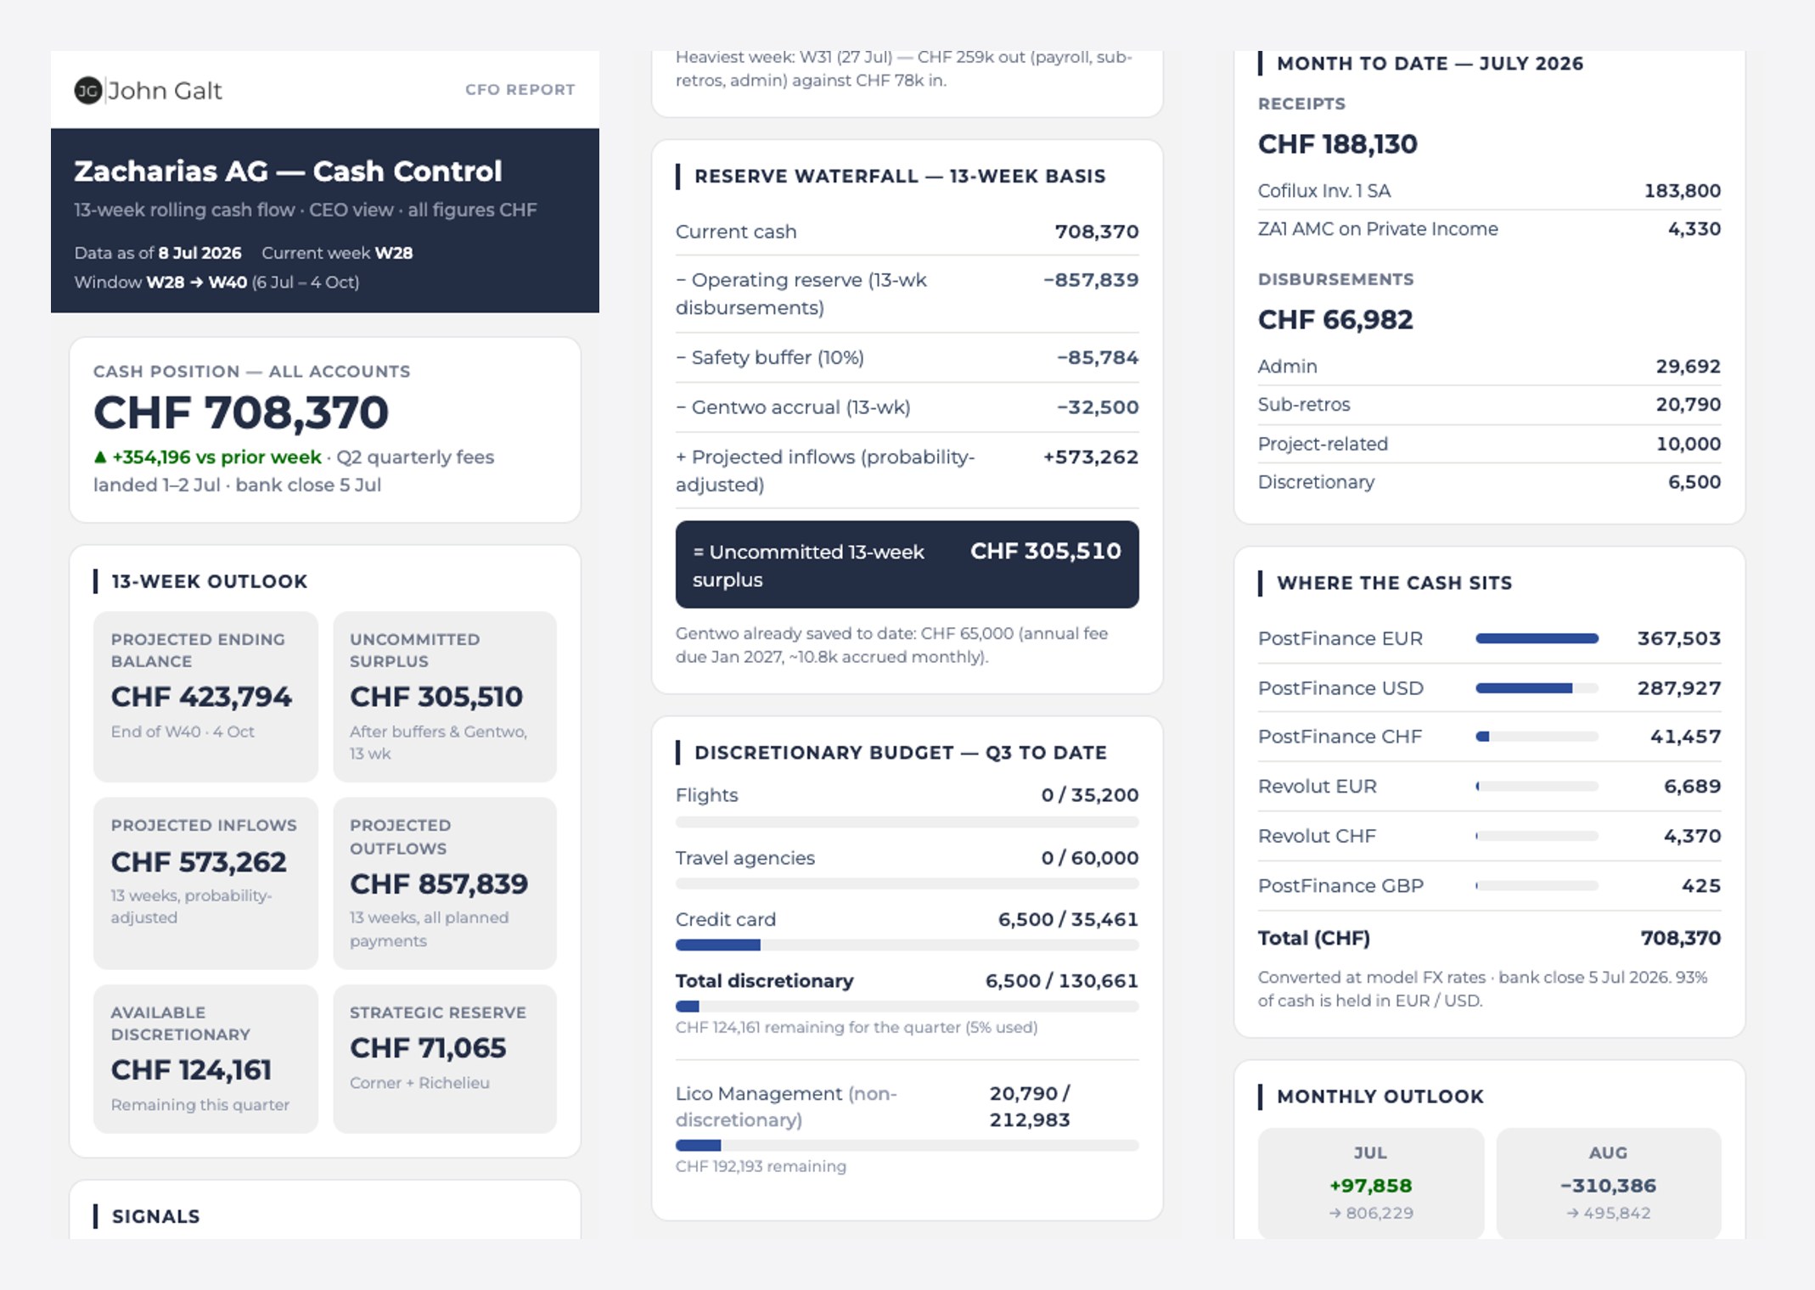Screen dimensions: 1815x1290
Task: Click the SIGNALS section heading
Action: 156,1216
